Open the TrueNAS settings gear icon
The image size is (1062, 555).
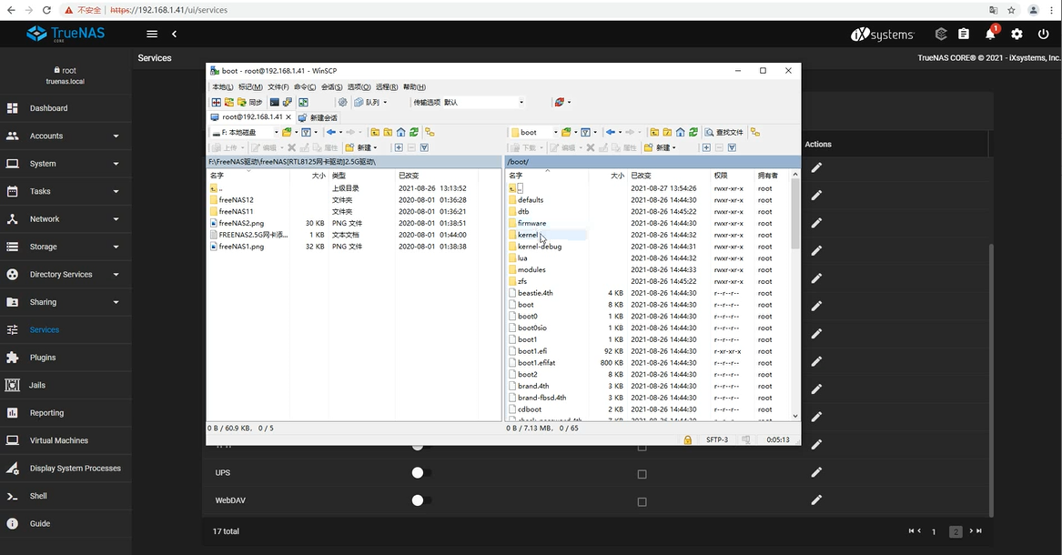(x=1016, y=35)
